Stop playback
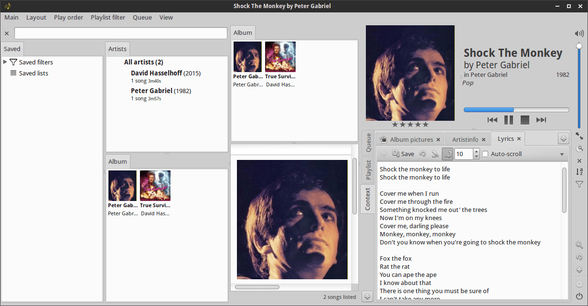This screenshot has height=306, width=588. point(525,120)
